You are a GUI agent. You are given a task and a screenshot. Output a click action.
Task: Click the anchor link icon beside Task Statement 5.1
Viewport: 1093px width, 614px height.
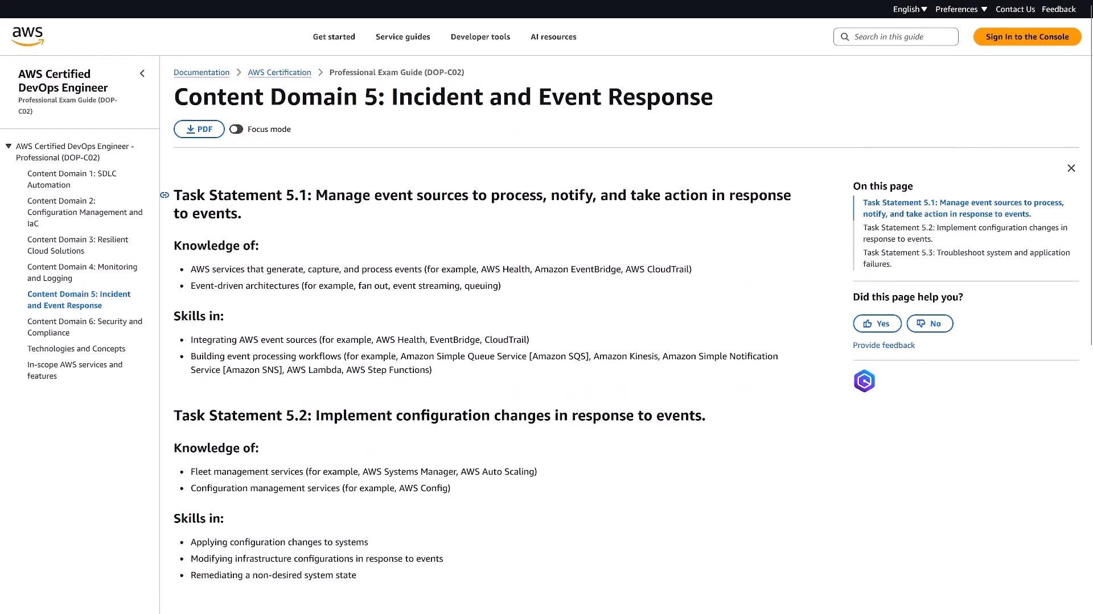coord(165,195)
